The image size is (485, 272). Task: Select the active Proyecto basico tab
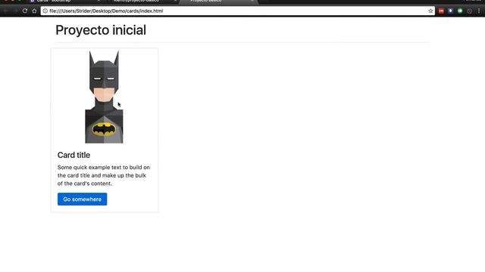click(219, 2)
